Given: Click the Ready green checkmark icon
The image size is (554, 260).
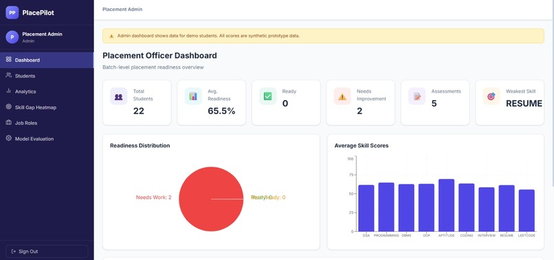Looking at the screenshot, I should click(268, 96).
